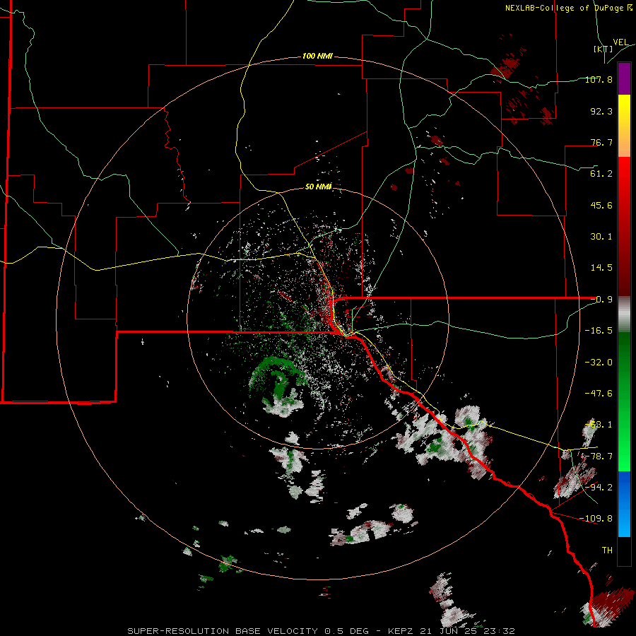Click the 0.5 DEG elevation text

click(x=346, y=631)
